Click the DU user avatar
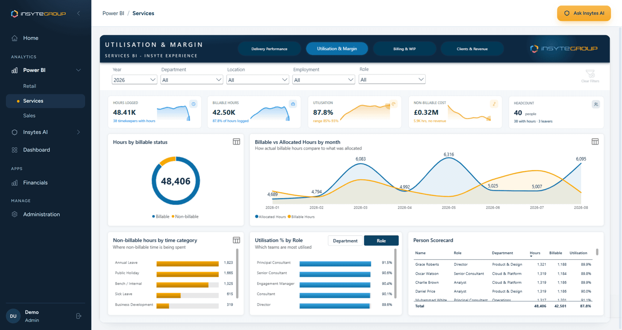Screen dimensions: 622x330 tap(13, 316)
